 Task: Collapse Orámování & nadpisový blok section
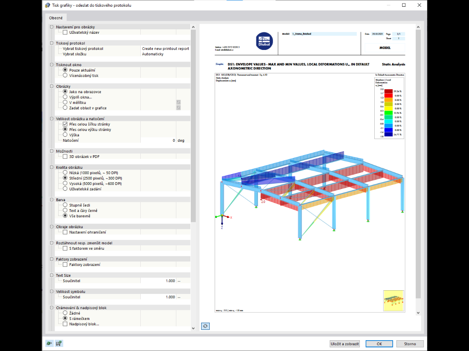52,308
